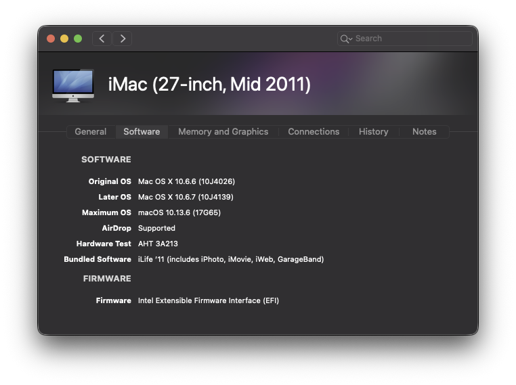Close the window with the red button
The width and height of the screenshot is (516, 385).
click(x=51, y=39)
